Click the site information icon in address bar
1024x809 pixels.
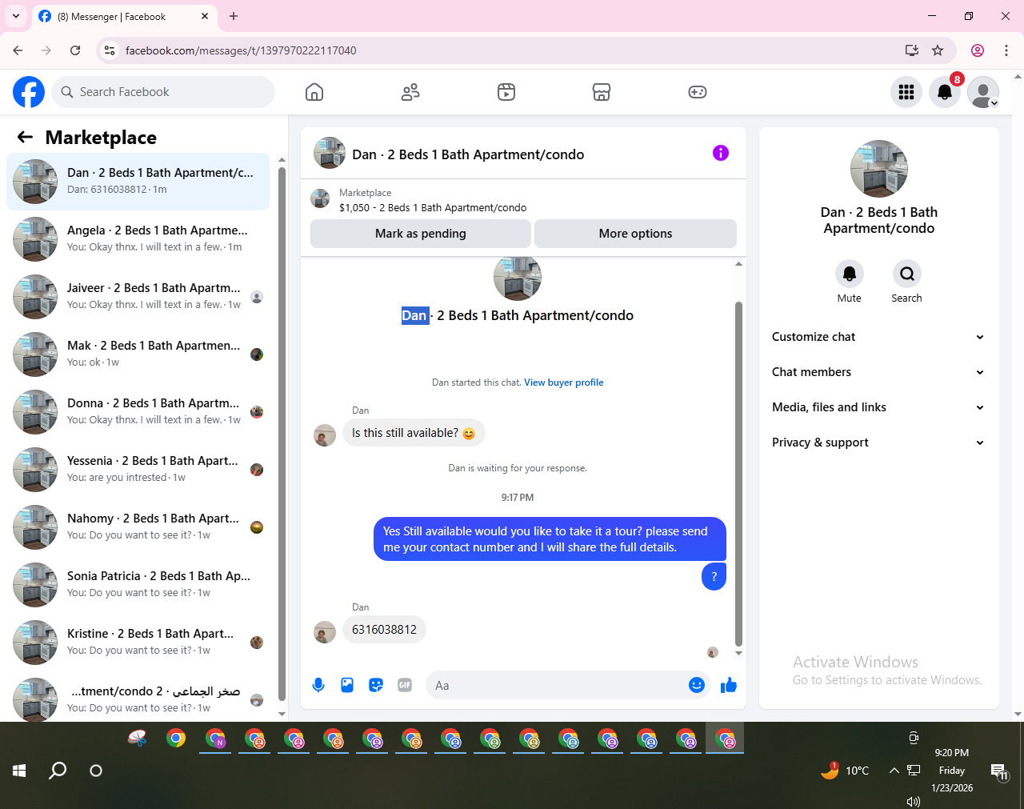point(110,50)
